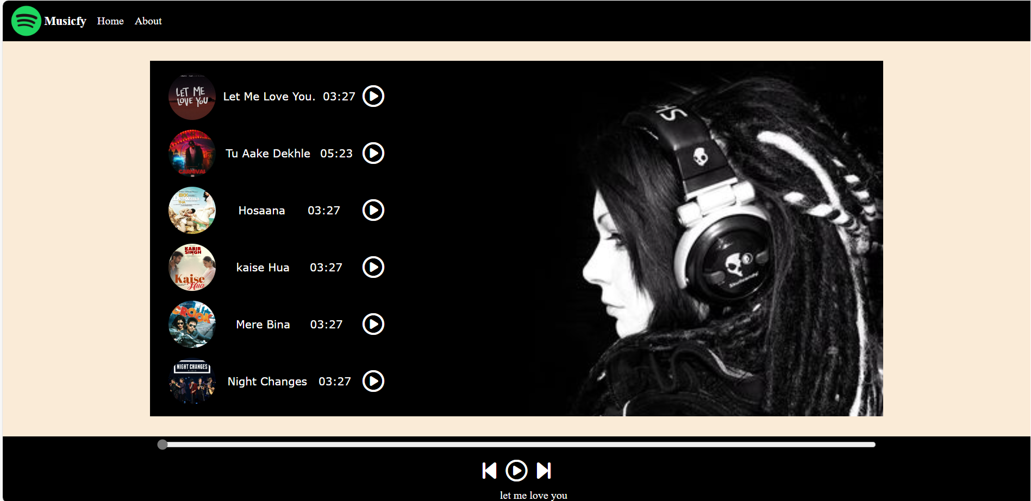Play the Mere Bina track
Viewport: 1031px width, 501px height.
373,325
